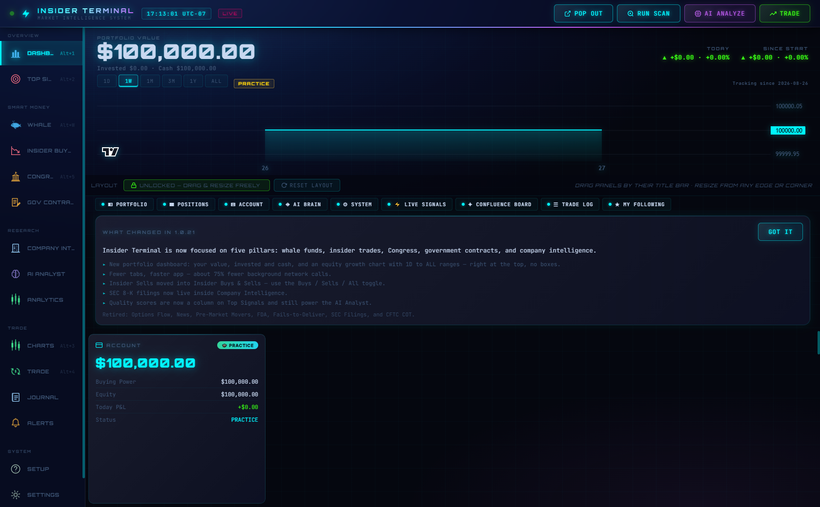Click the Pop Out button
Screen dimensions: 820x507
pyautogui.click(x=583, y=14)
